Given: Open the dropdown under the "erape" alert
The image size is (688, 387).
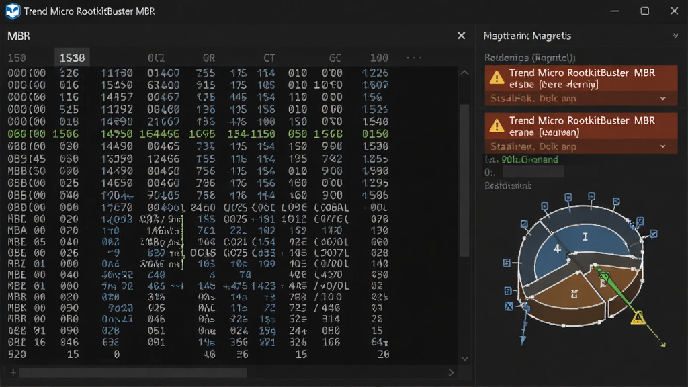Looking at the screenshot, I should [581, 146].
